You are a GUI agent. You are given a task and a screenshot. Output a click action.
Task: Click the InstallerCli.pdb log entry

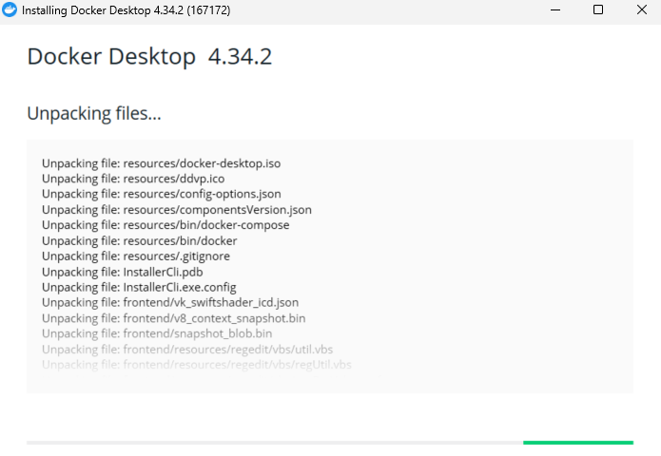tap(123, 272)
